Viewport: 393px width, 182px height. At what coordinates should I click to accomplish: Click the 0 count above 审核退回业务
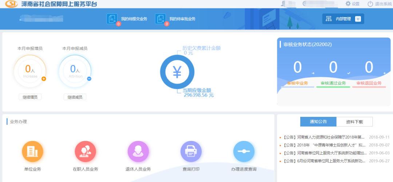point(369,67)
